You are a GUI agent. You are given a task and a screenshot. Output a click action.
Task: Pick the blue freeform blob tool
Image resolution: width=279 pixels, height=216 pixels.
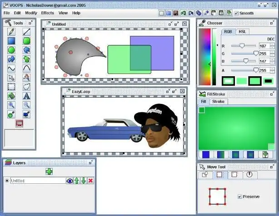coord(11,59)
